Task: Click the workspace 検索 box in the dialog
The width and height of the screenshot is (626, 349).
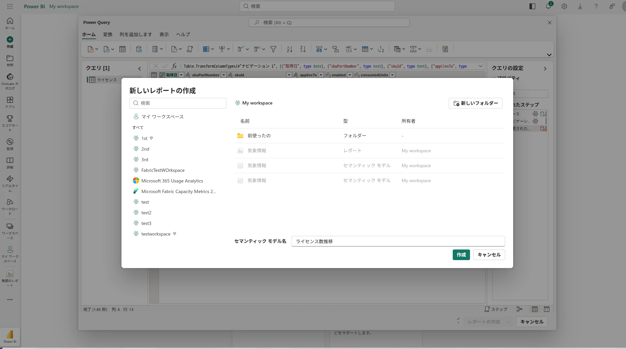Action: [x=178, y=103]
